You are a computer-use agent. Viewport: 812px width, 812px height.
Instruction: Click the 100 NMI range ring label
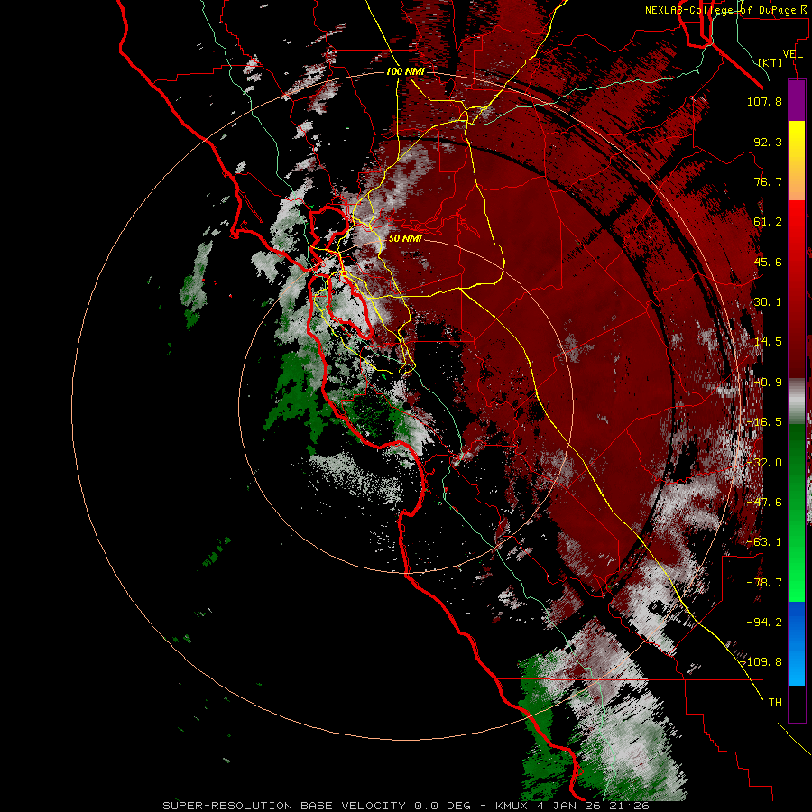pyautogui.click(x=405, y=71)
